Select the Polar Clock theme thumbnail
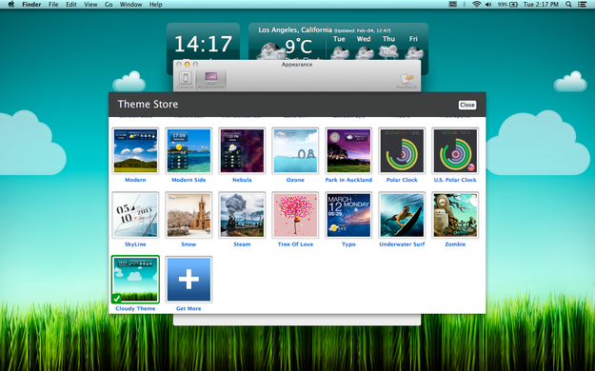The width and height of the screenshot is (595, 371). pos(402,150)
